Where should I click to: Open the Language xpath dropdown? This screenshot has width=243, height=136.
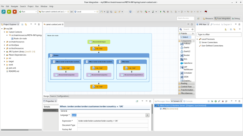click(147, 115)
